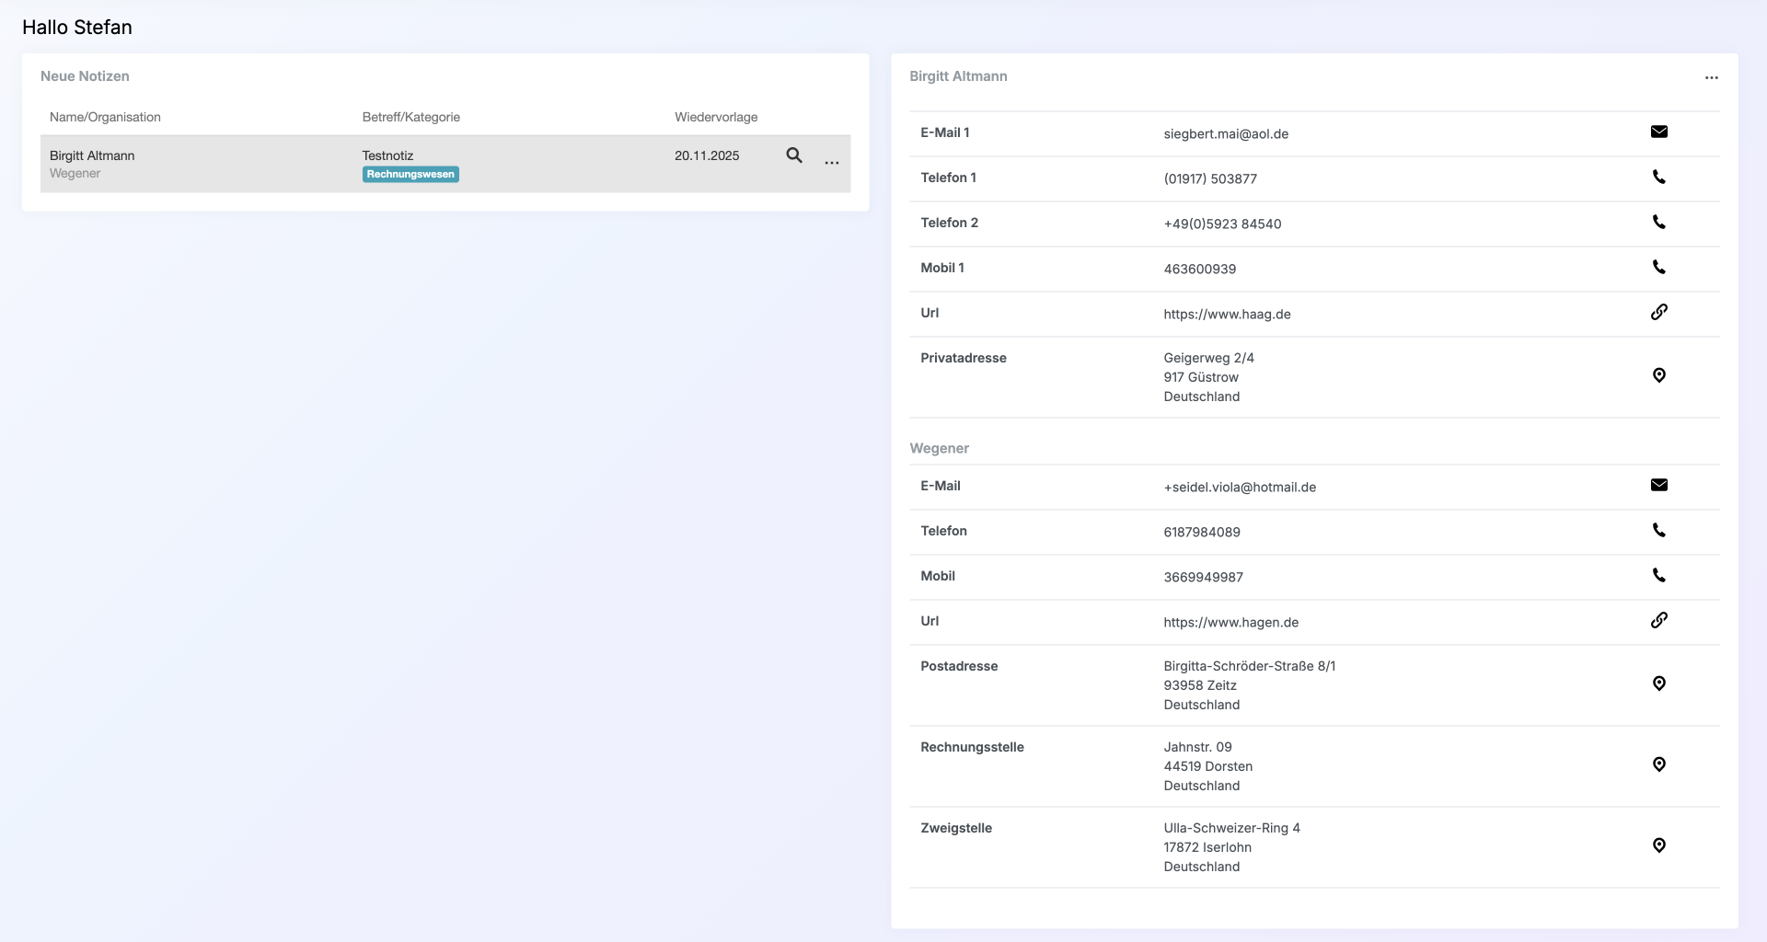Click the Rechnungswesen category badge

point(410,175)
